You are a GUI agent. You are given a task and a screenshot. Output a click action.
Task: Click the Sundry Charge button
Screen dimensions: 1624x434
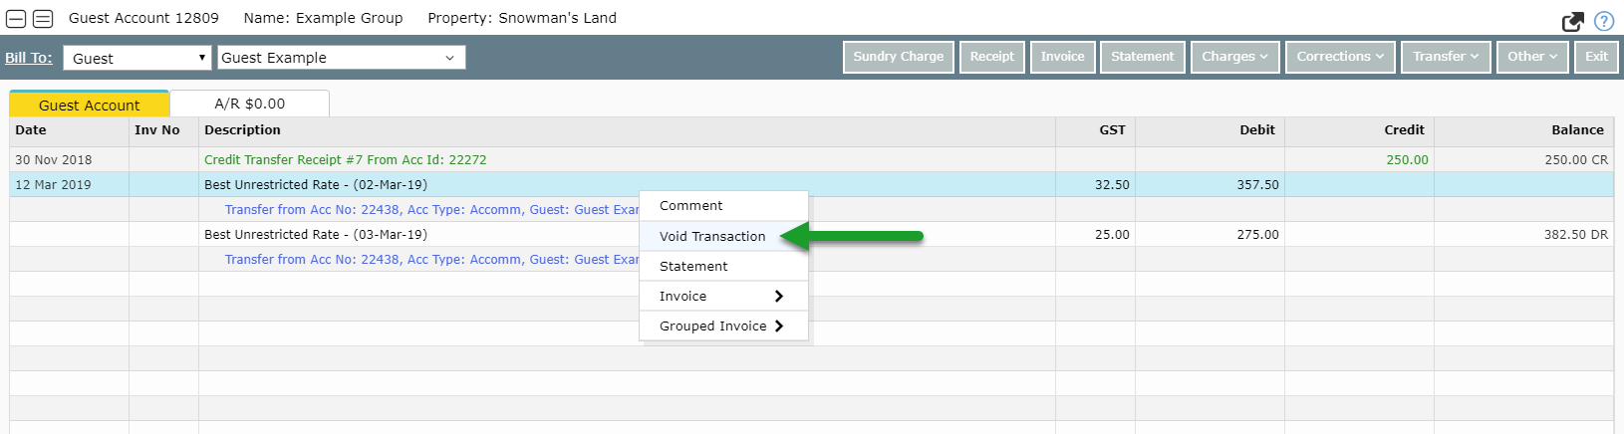(899, 57)
